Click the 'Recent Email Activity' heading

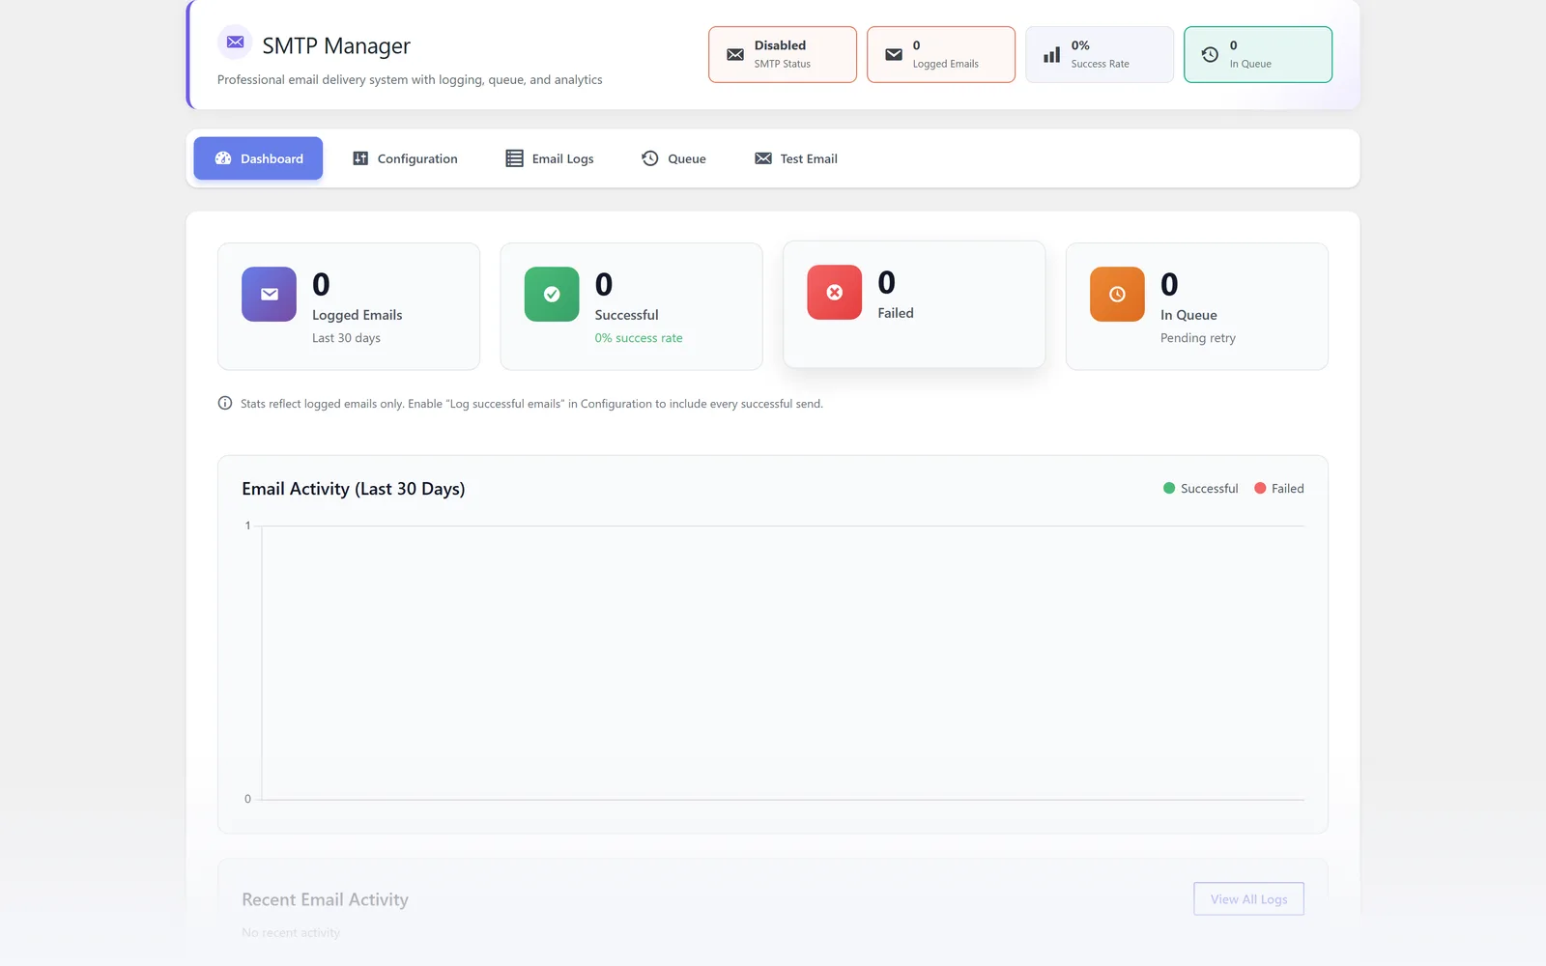[x=325, y=899]
